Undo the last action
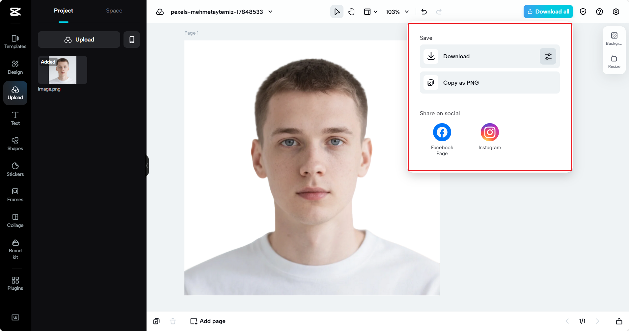 tap(424, 12)
